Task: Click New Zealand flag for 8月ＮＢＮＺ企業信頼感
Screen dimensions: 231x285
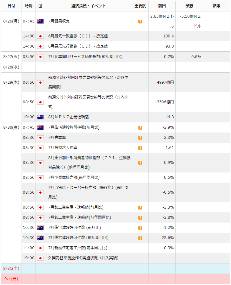Action: tap(40, 117)
